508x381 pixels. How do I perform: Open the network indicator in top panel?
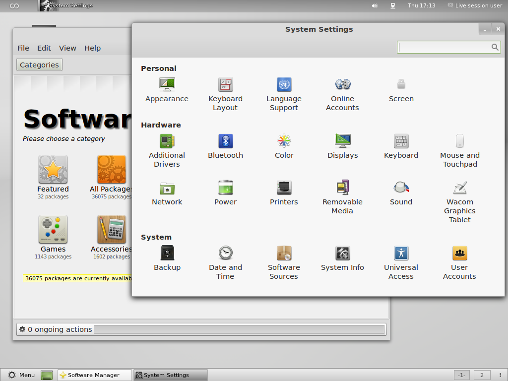point(393,5)
